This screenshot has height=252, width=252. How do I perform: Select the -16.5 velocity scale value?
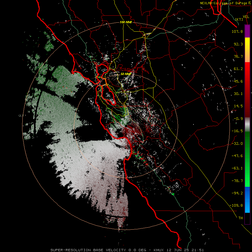tap(237, 131)
